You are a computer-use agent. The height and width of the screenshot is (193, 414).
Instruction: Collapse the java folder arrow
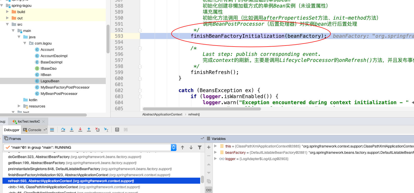point(19,37)
